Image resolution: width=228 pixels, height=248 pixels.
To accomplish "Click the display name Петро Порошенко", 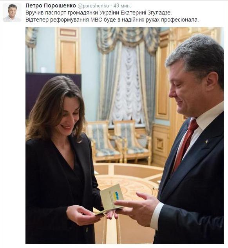I will click(x=51, y=6).
